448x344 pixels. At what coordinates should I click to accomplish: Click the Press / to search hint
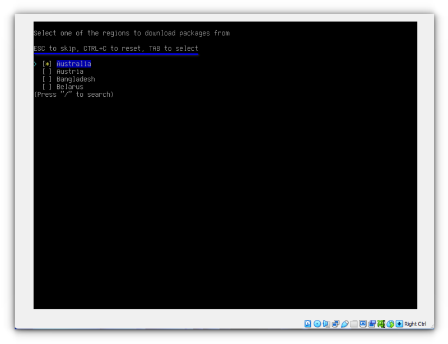tap(74, 94)
